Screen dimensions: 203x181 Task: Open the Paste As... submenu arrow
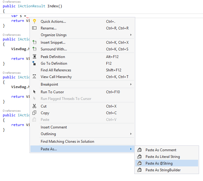click(x=131, y=149)
